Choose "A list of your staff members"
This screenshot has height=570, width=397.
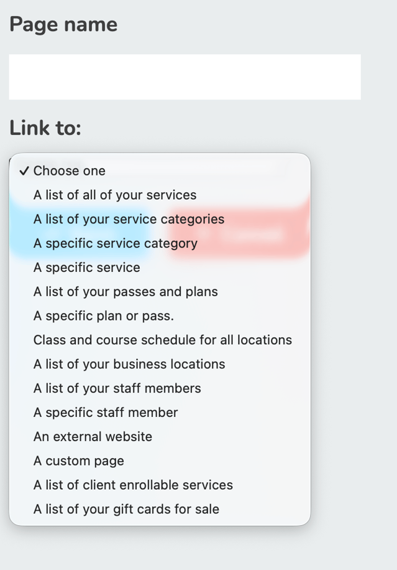(x=116, y=388)
